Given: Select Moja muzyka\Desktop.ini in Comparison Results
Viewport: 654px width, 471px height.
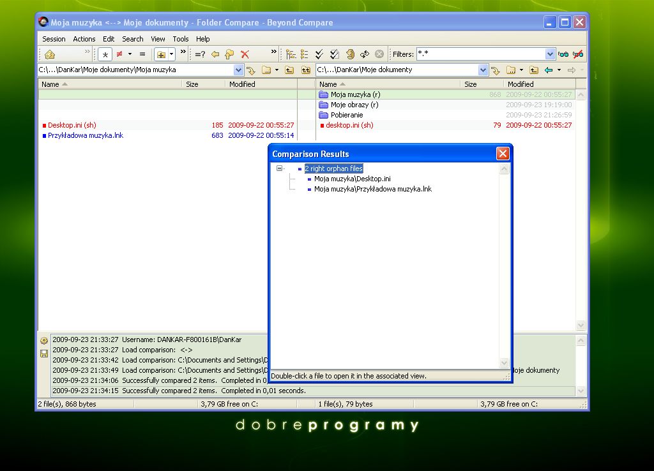Looking at the screenshot, I should [x=353, y=179].
